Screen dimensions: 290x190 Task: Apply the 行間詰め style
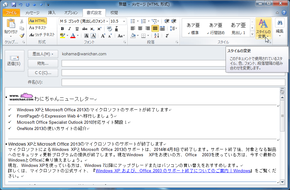pyautogui.click(x=216, y=28)
